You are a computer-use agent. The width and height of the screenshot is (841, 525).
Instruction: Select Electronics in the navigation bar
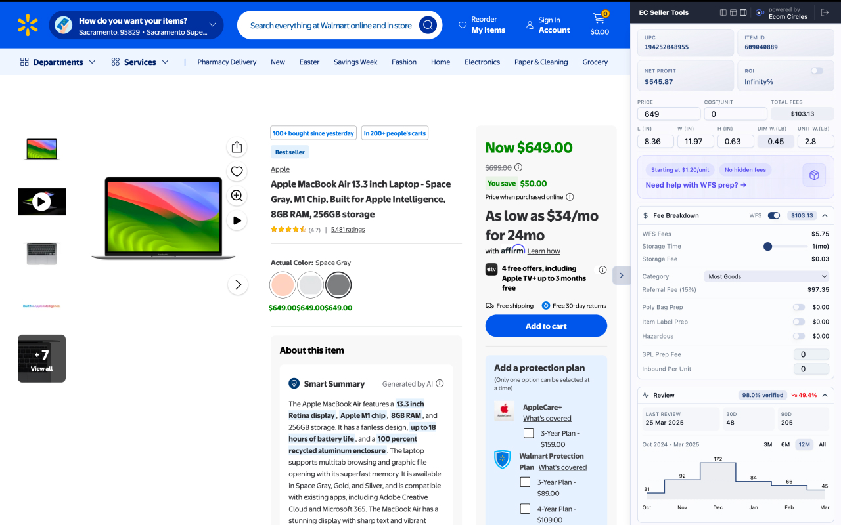point(482,62)
